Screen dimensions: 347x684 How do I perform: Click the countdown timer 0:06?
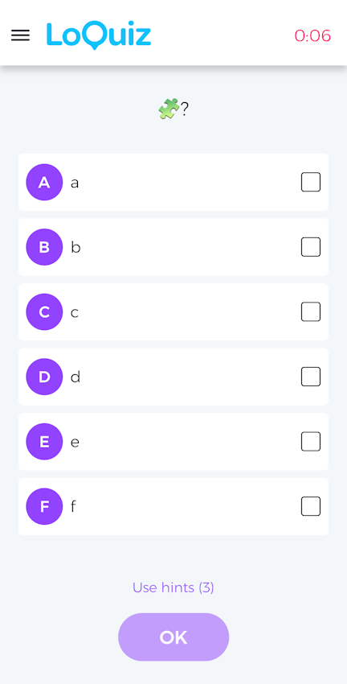pos(312,35)
